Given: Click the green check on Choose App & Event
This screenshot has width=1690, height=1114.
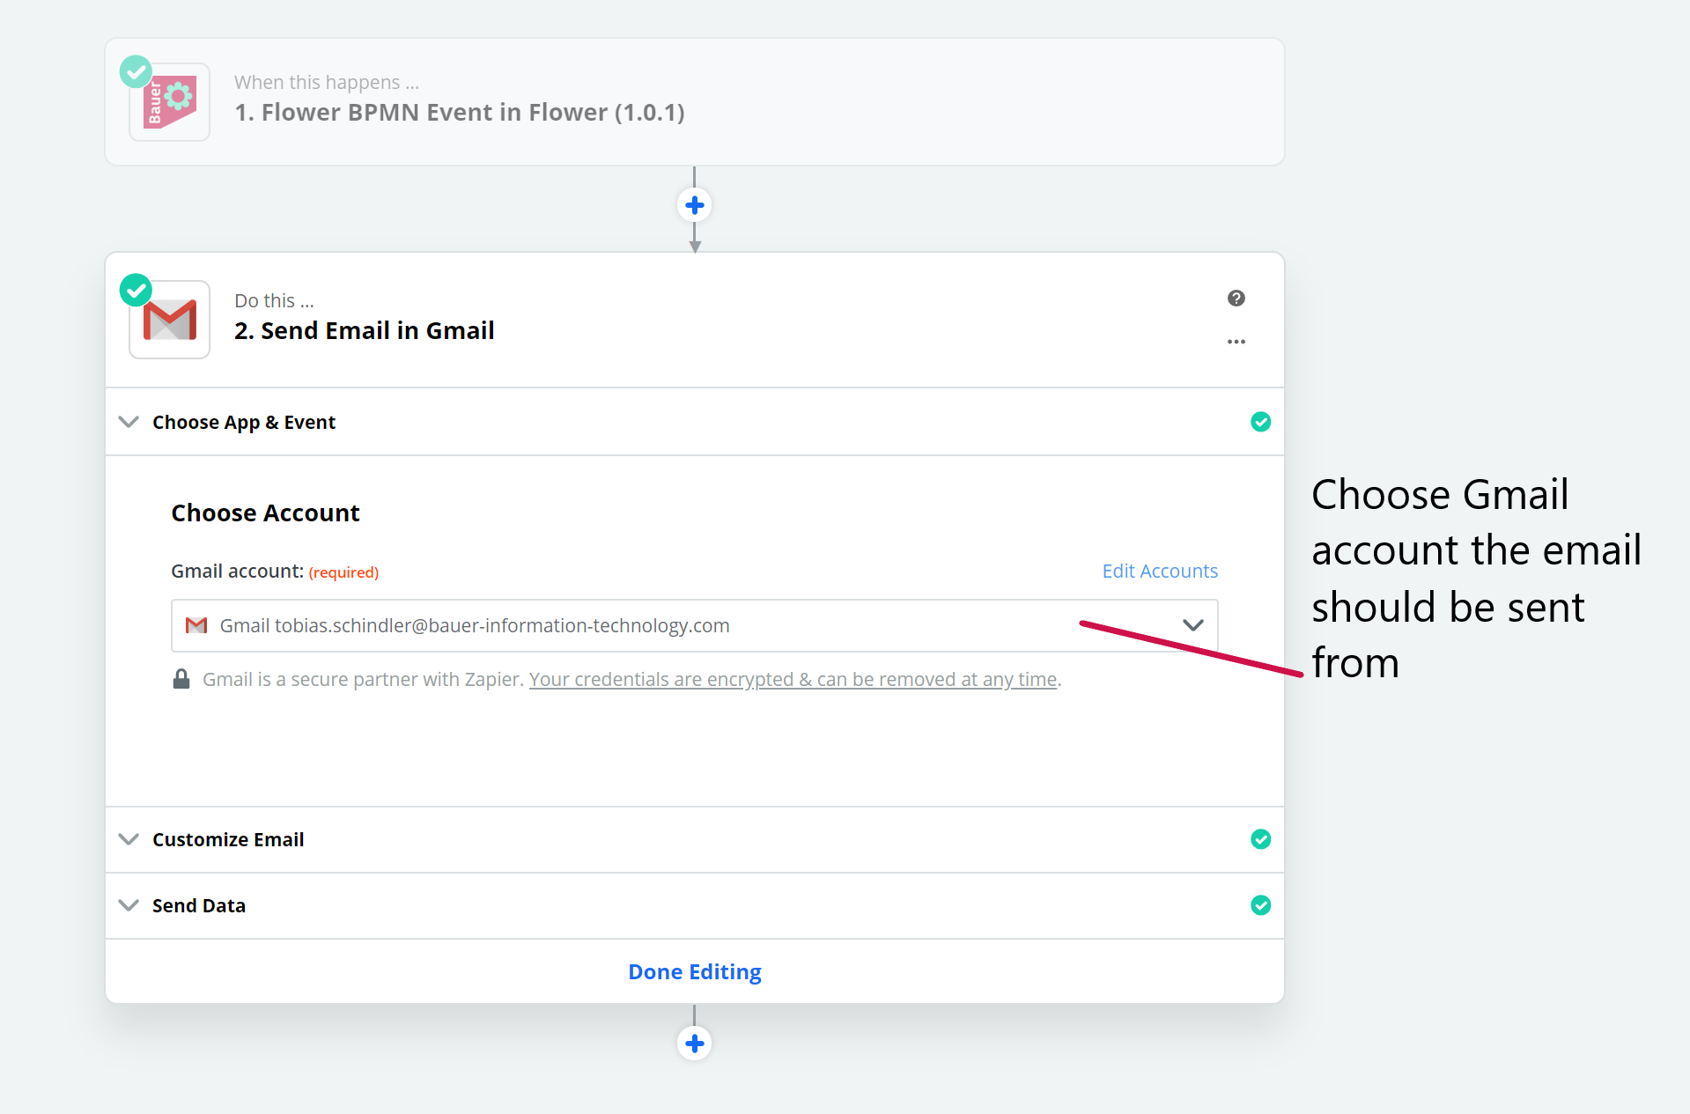Looking at the screenshot, I should click(x=1260, y=422).
